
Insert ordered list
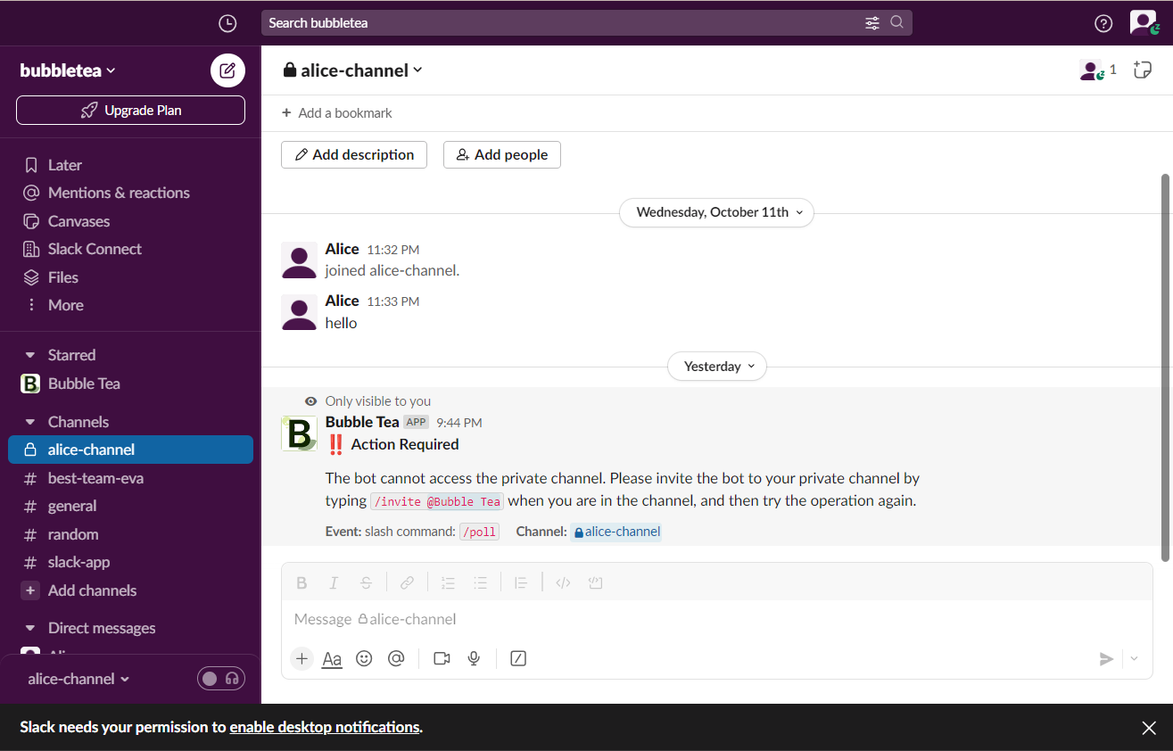tap(448, 583)
